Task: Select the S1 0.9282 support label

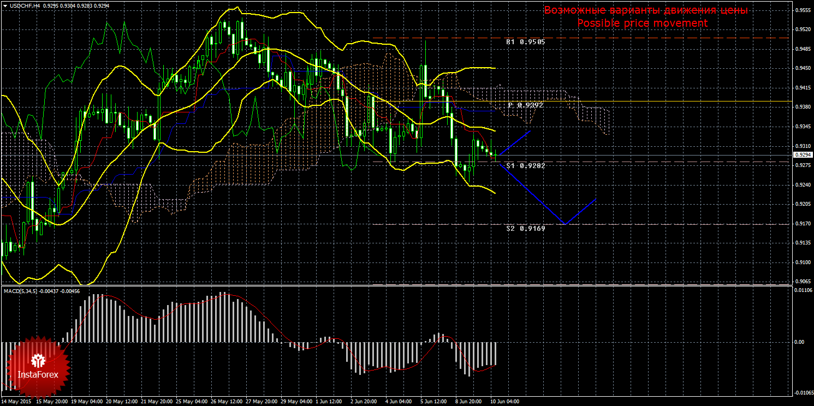Action: tap(525, 165)
